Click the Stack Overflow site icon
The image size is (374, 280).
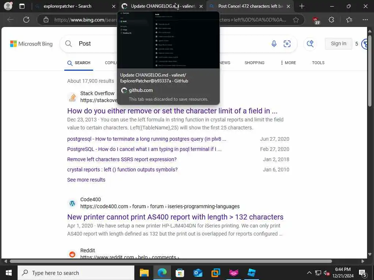click(72, 97)
